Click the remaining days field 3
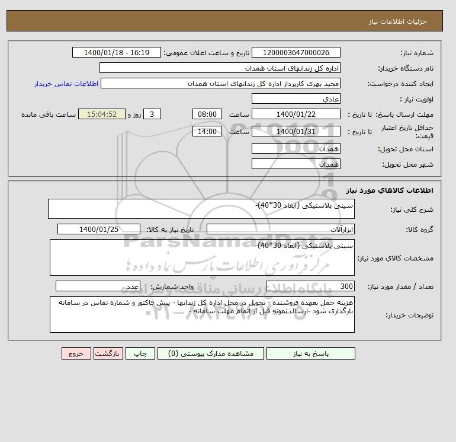 point(152,115)
